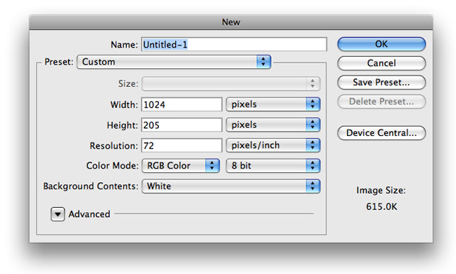456x274 pixels.
Task: Open the RGB Color mode dropdown
Action: 180,166
